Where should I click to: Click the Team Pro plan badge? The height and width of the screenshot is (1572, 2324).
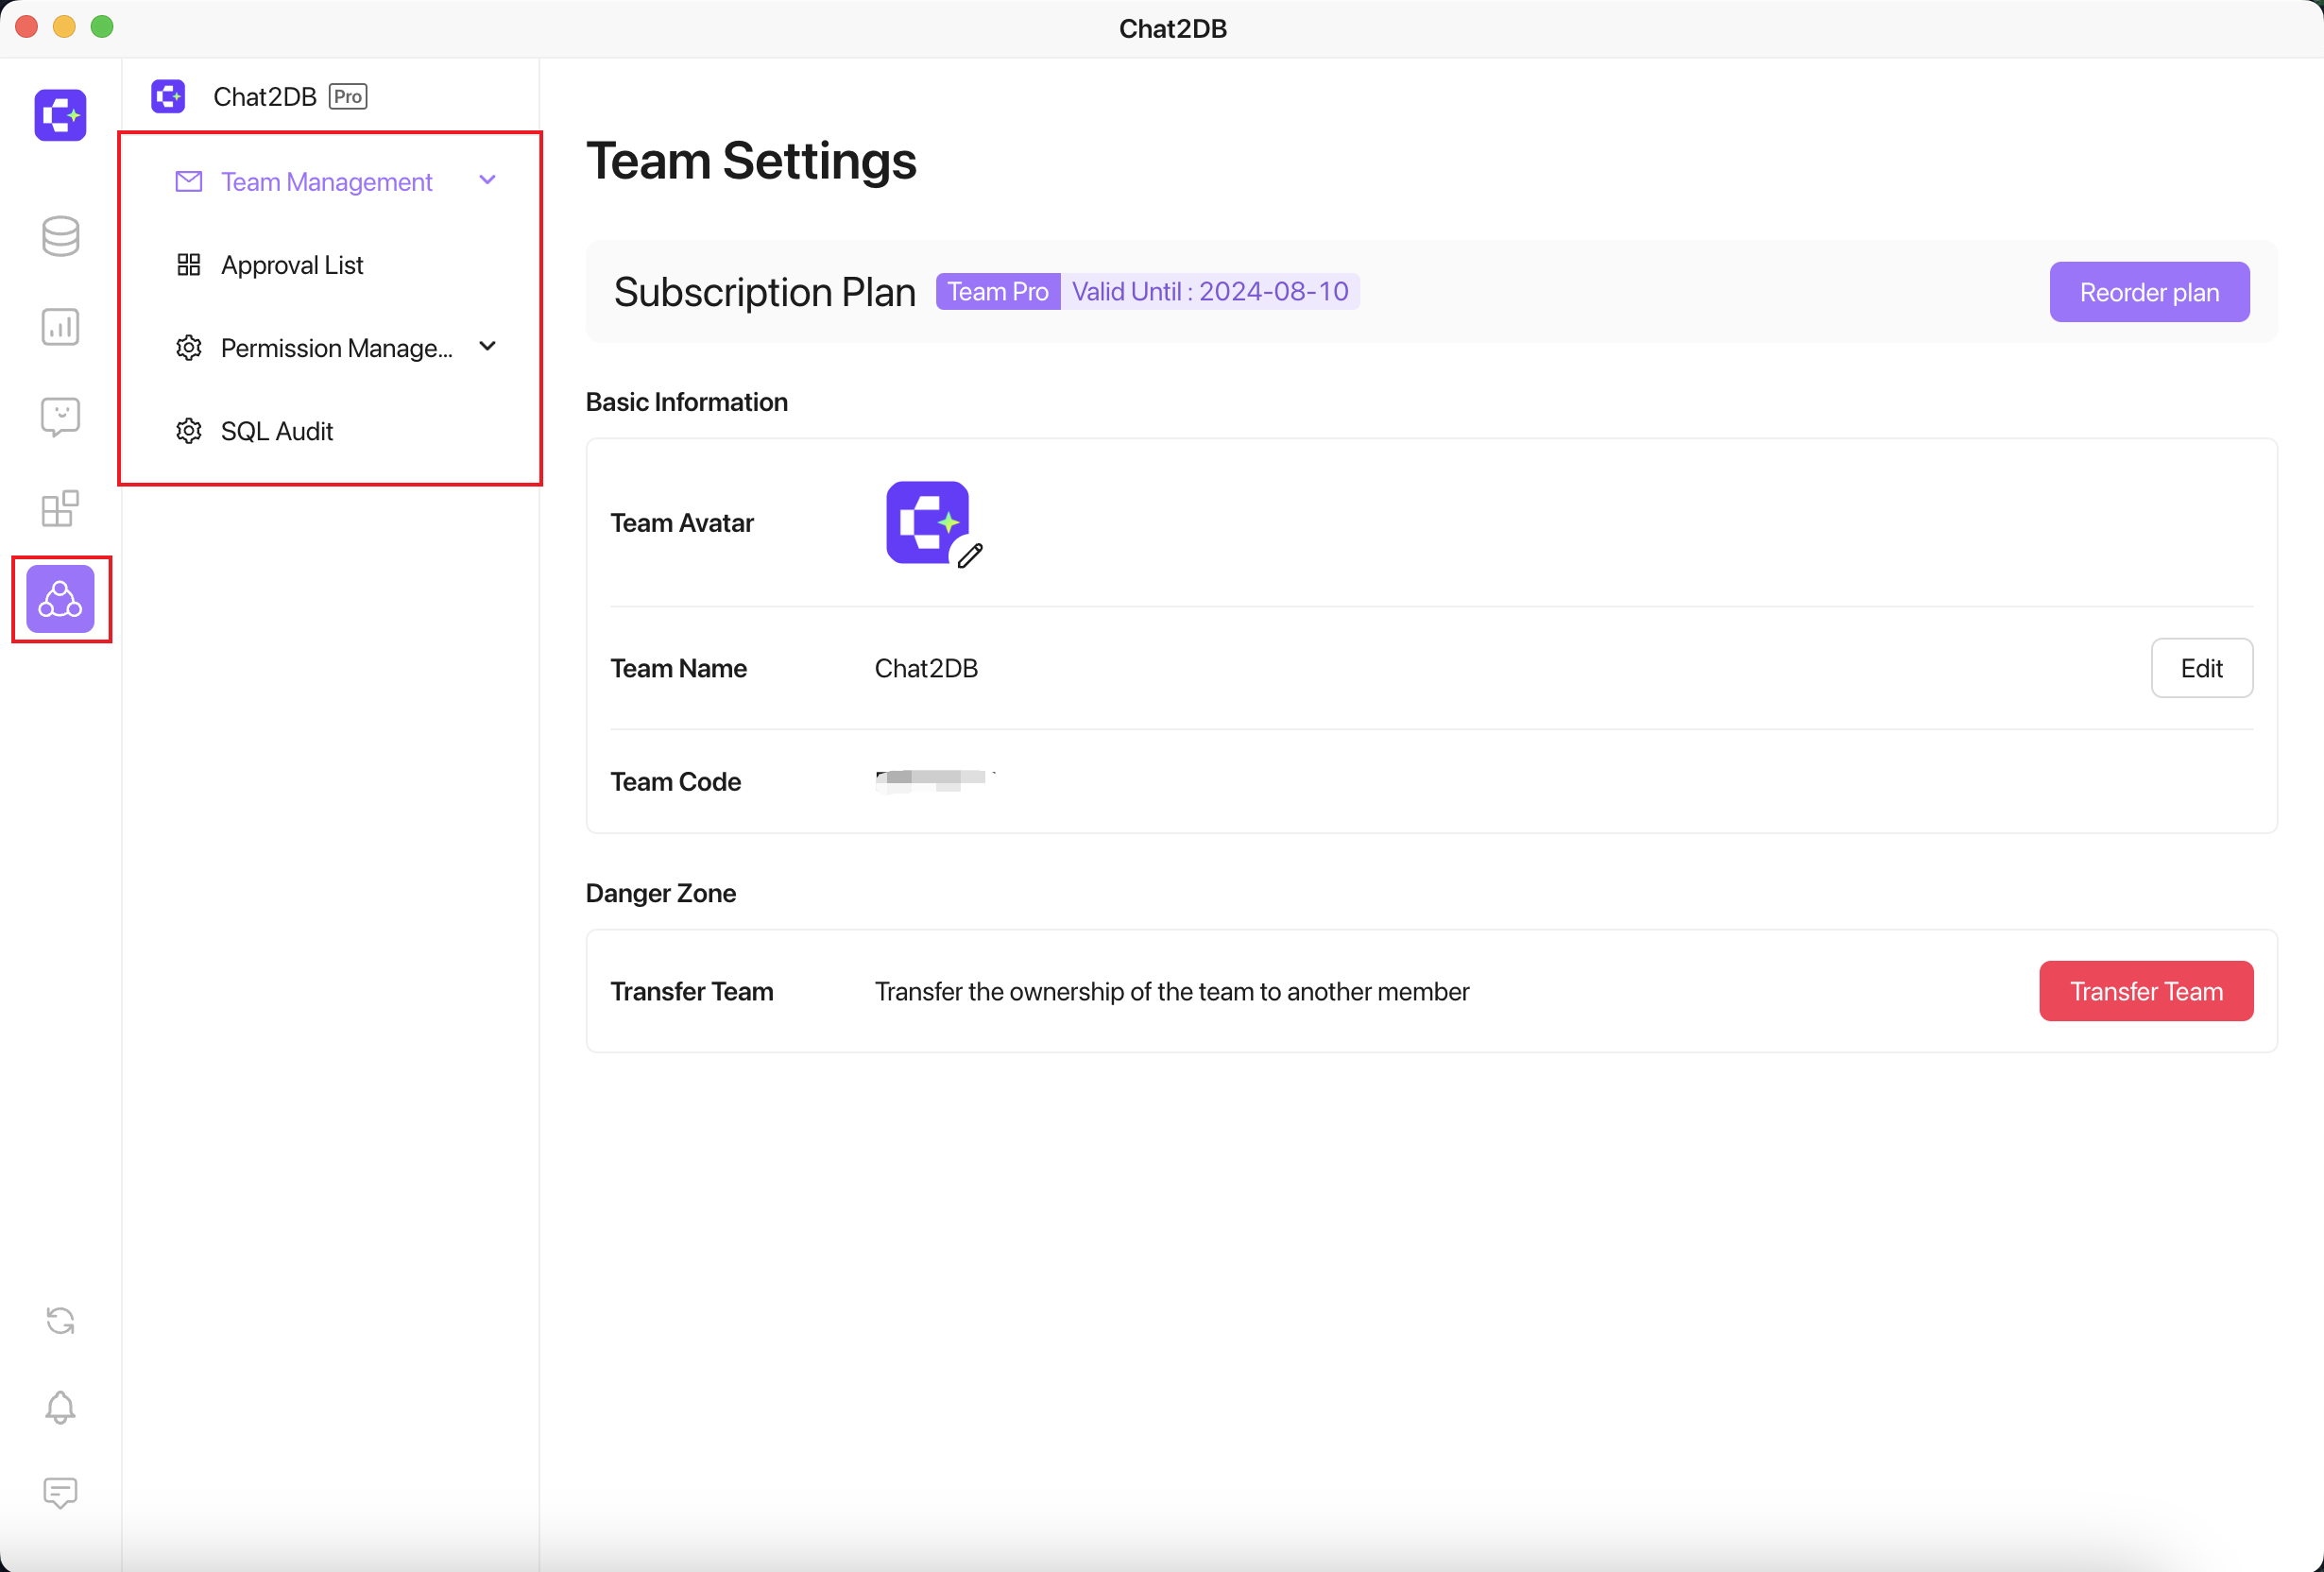tap(997, 291)
